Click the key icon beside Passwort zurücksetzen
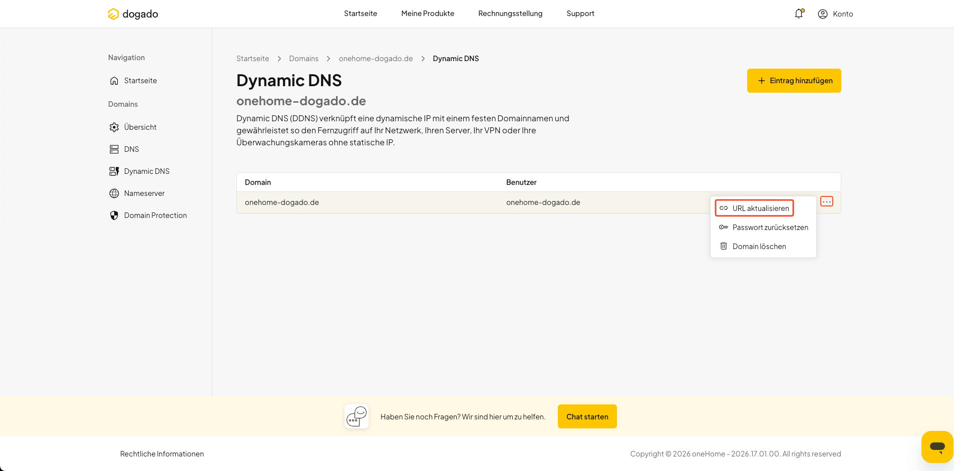954x471 pixels. (x=724, y=227)
